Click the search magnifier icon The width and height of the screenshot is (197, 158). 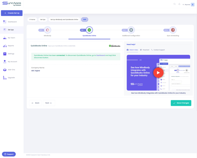(x=174, y=4)
